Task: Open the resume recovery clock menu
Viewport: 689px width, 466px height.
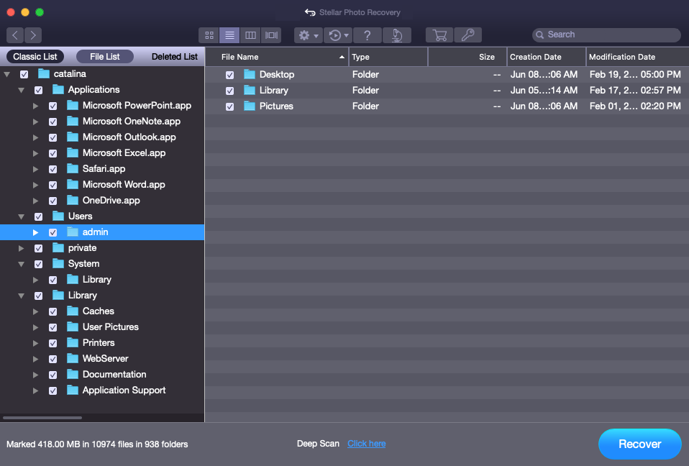Action: pos(338,35)
